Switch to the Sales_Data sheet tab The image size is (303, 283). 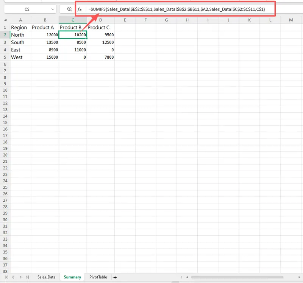coord(46,277)
